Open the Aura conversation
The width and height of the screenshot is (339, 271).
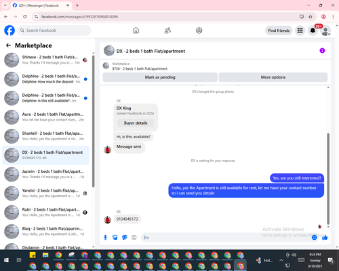pyautogui.click(x=45, y=117)
